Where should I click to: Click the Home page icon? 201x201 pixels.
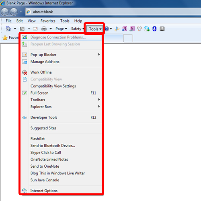pyautogui.click(x=8, y=29)
